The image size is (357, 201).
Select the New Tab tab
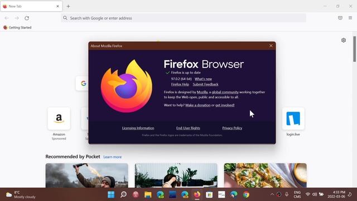(31, 6)
